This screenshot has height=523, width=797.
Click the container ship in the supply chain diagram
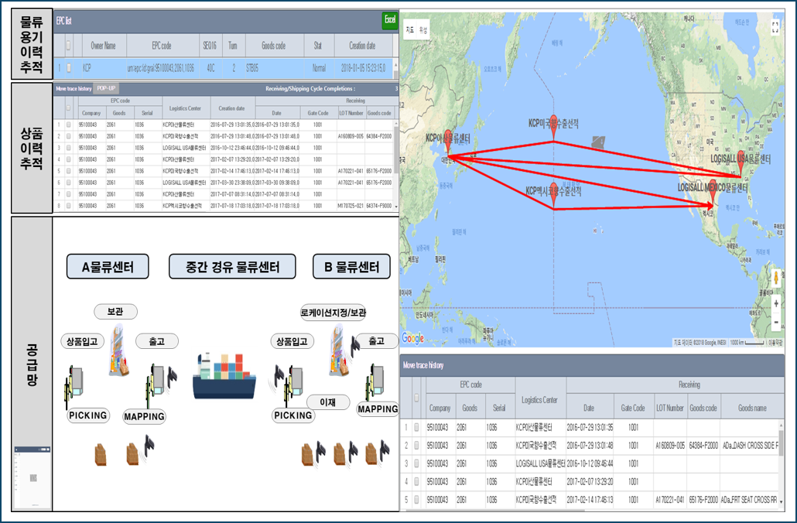[224, 376]
